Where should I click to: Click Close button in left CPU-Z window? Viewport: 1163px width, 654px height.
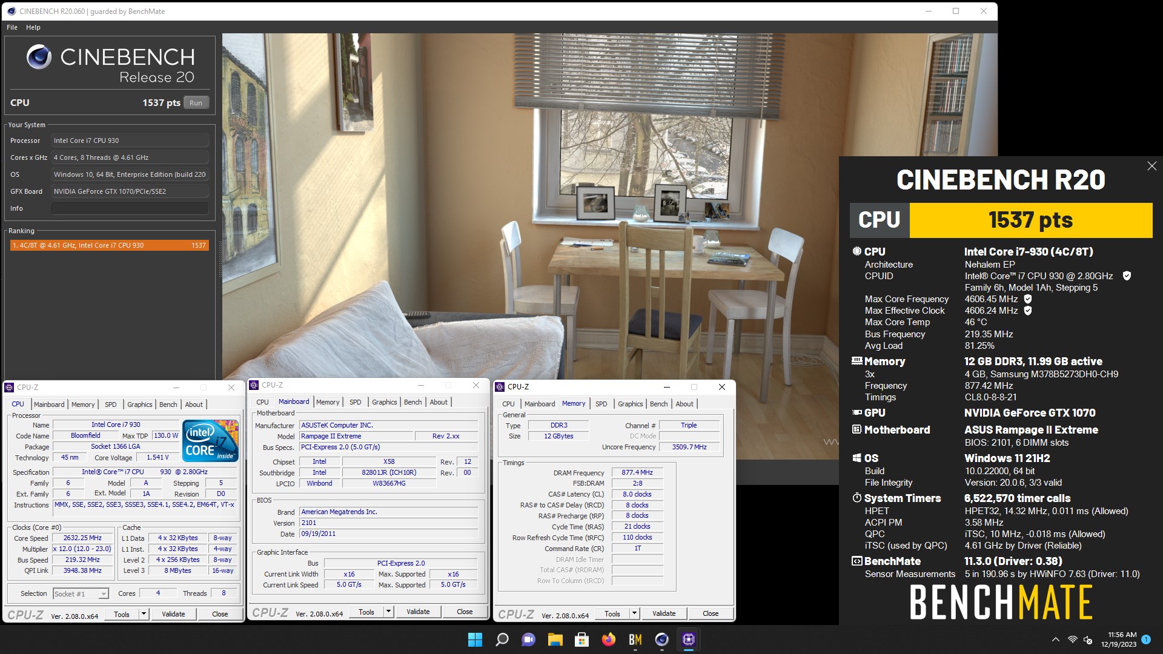point(220,614)
